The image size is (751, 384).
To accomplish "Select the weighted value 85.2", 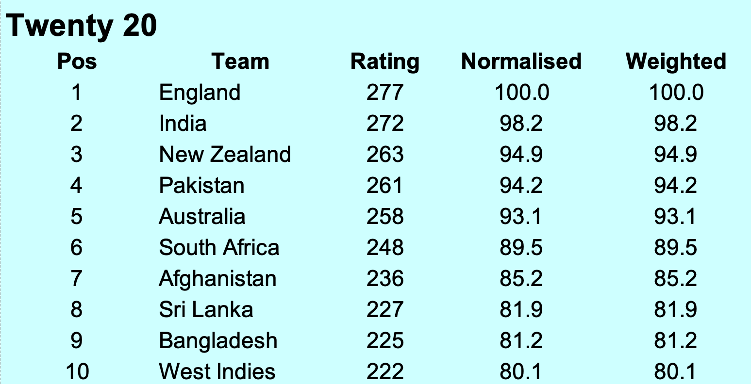I will (x=676, y=278).
